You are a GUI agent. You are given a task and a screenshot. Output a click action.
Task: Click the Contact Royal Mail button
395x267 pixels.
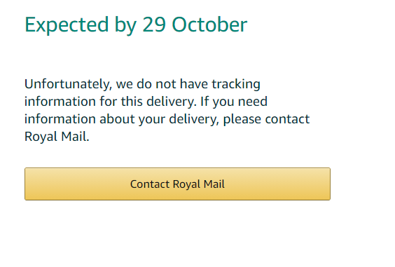pos(177,184)
